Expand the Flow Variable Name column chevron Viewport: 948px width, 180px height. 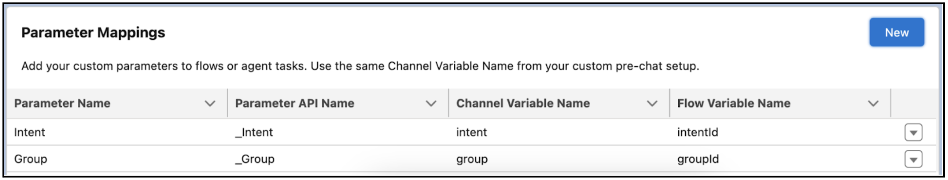873,103
